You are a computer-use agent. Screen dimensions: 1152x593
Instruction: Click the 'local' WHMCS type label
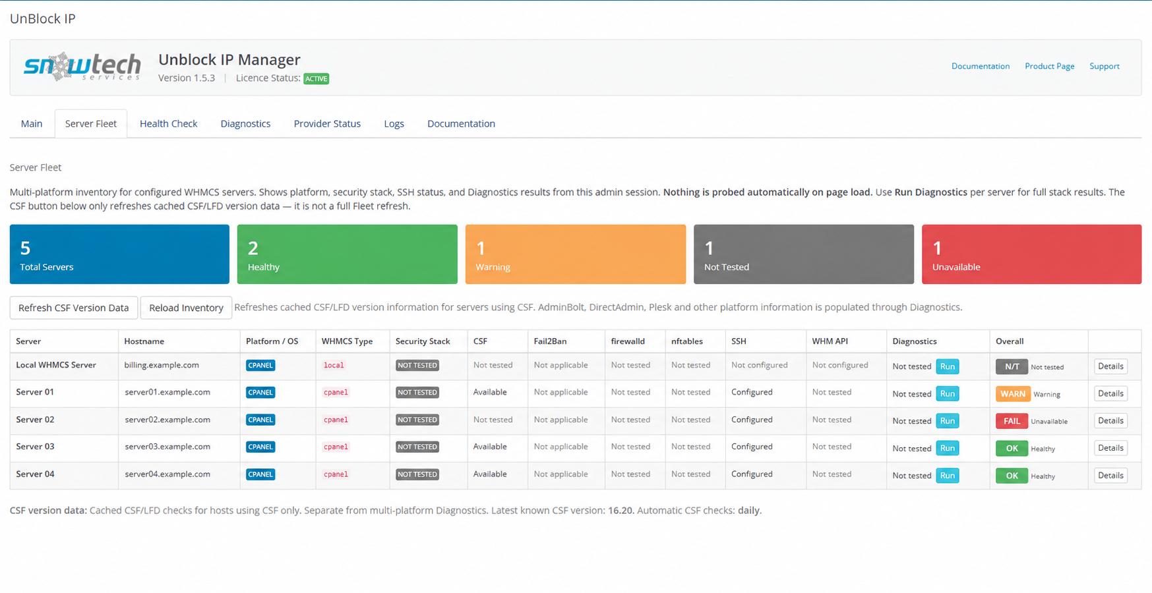point(334,365)
